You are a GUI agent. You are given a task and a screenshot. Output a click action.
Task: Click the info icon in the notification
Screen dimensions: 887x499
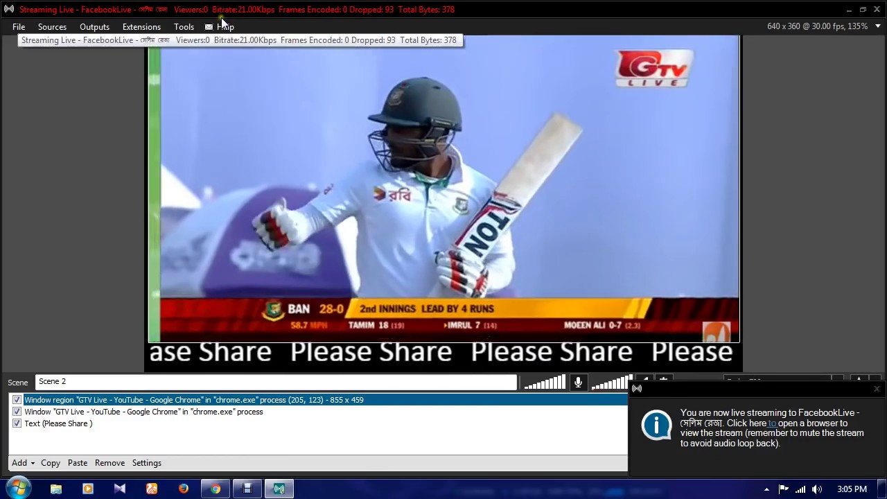point(656,425)
